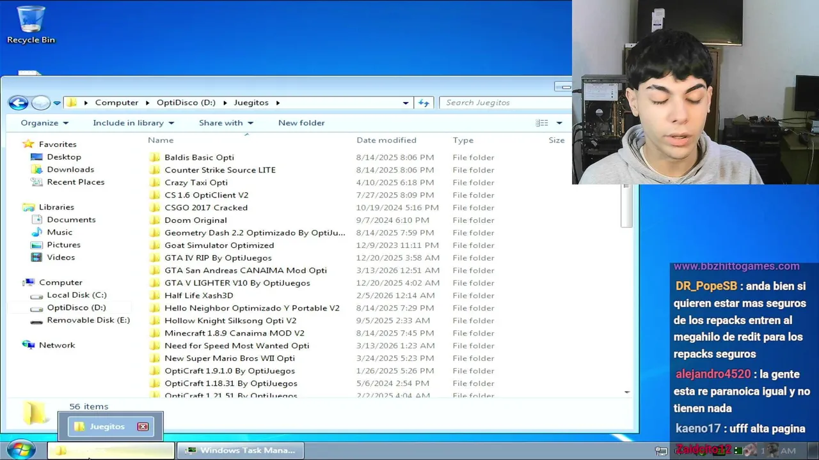Open the Pictures library

point(63,245)
